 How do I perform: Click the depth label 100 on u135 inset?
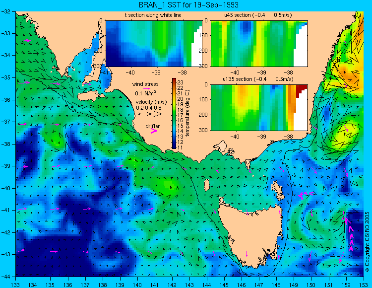click(204, 99)
